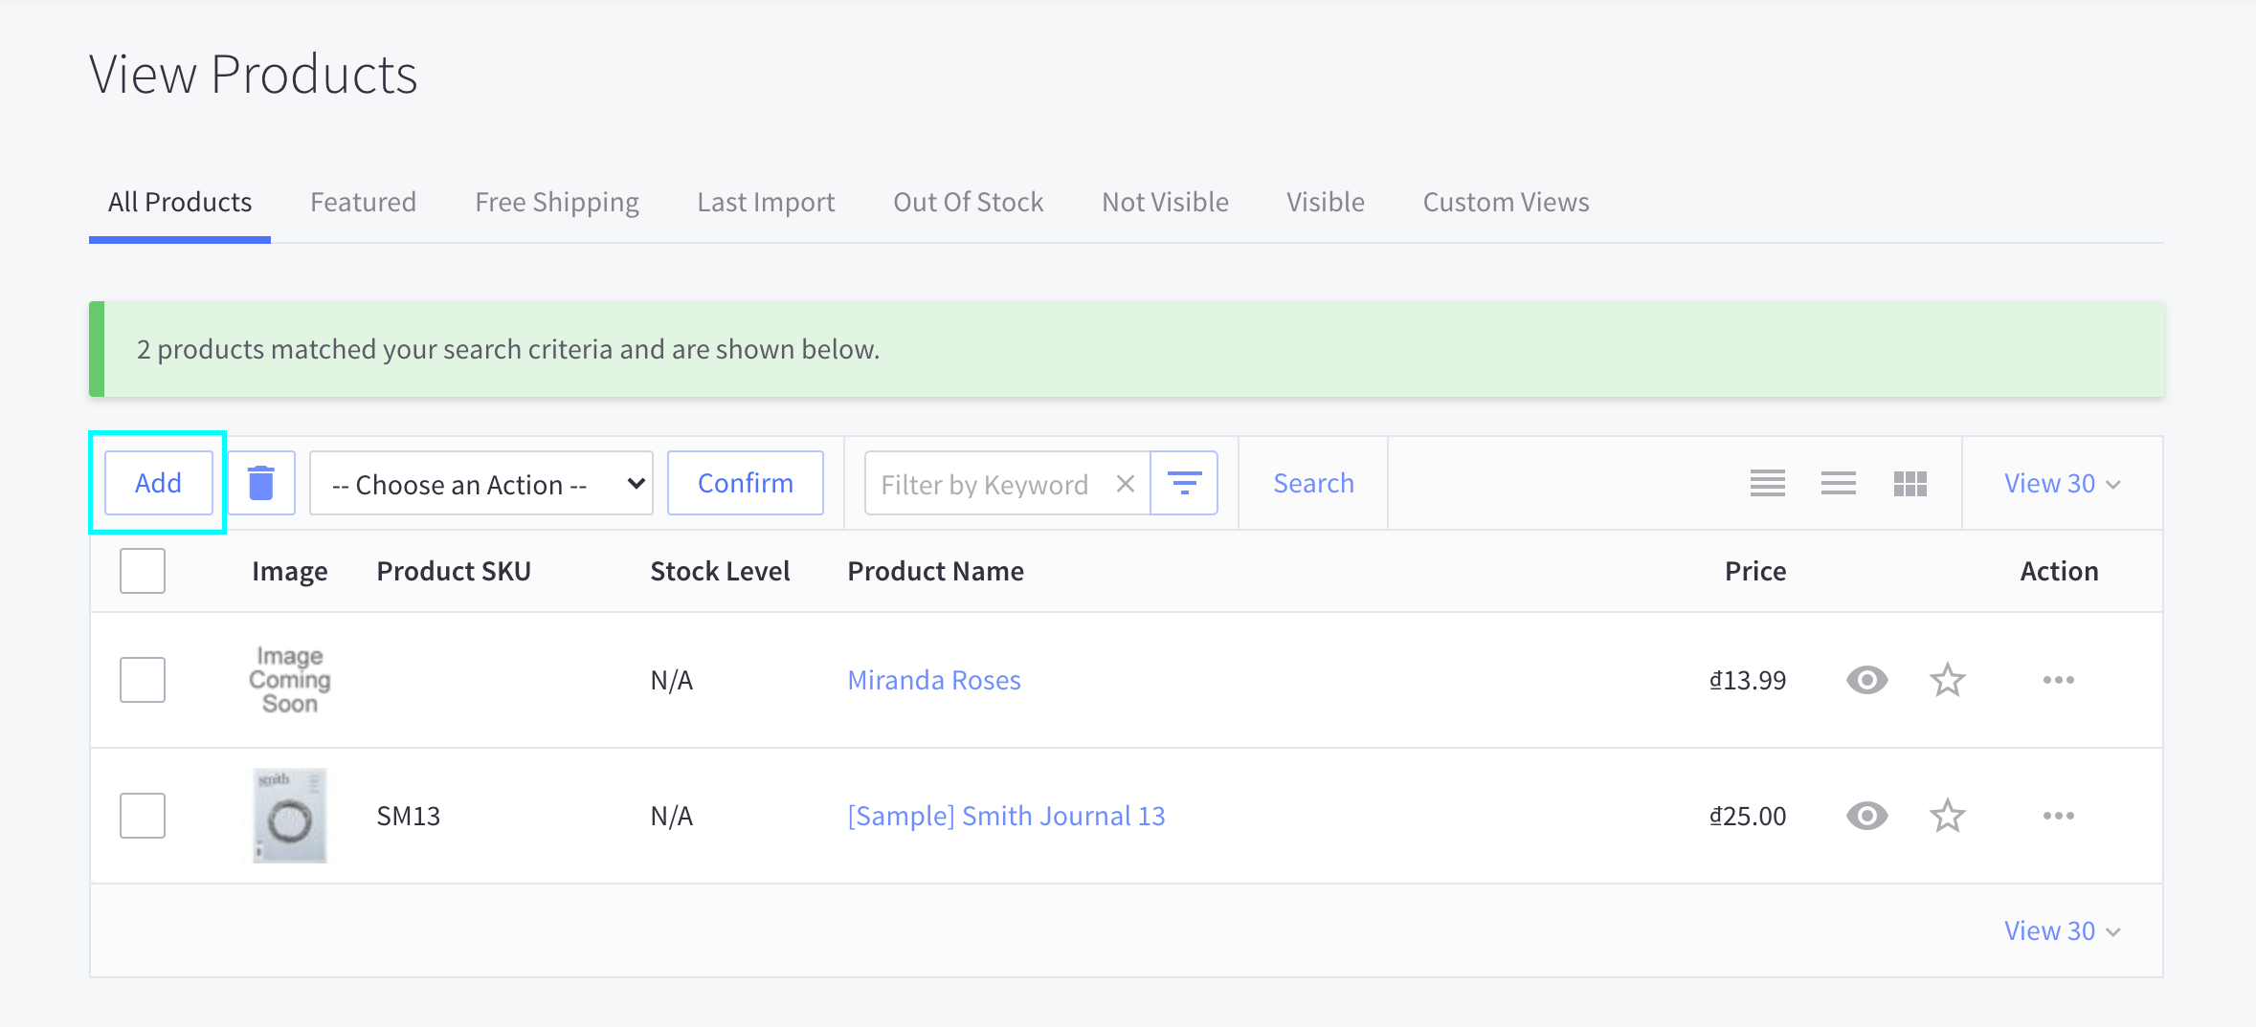The image size is (2256, 1027).
Task: Click the trash delete icon
Action: point(261,483)
